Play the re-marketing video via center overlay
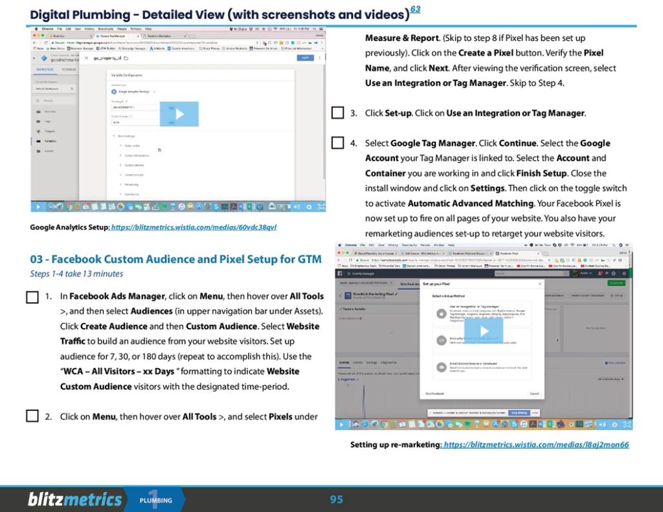This screenshot has height=512, width=663. [484, 331]
